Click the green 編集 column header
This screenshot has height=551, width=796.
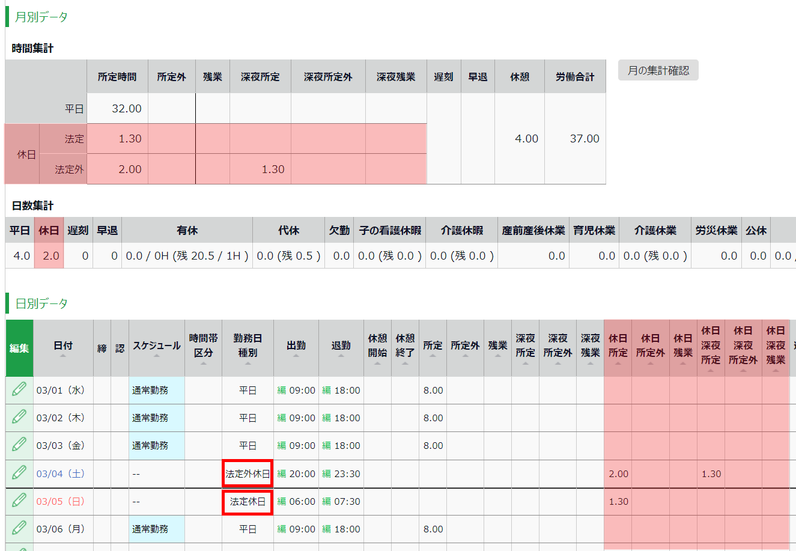click(x=19, y=348)
